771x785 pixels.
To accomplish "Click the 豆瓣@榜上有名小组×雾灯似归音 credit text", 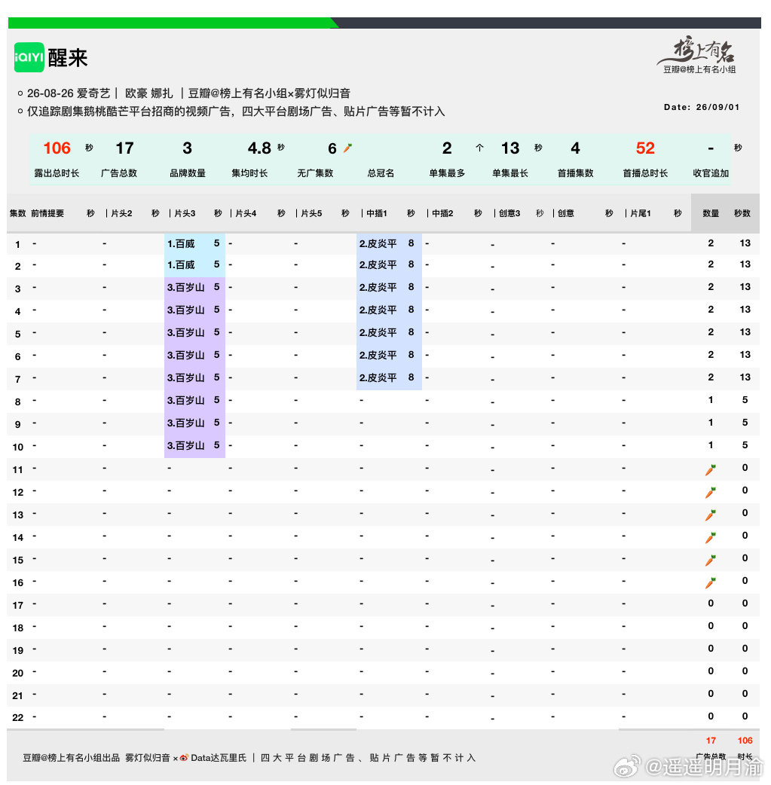I will pos(269,93).
